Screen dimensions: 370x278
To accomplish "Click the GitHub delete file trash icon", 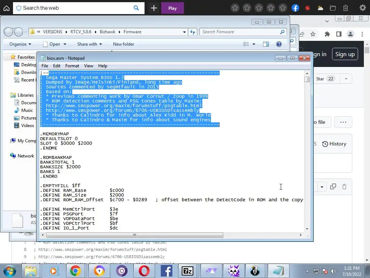I will click(x=344, y=187).
